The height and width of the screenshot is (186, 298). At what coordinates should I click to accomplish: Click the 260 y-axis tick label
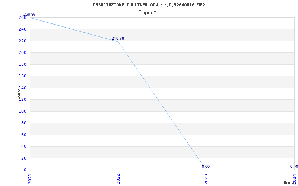pyautogui.click(x=22, y=17)
